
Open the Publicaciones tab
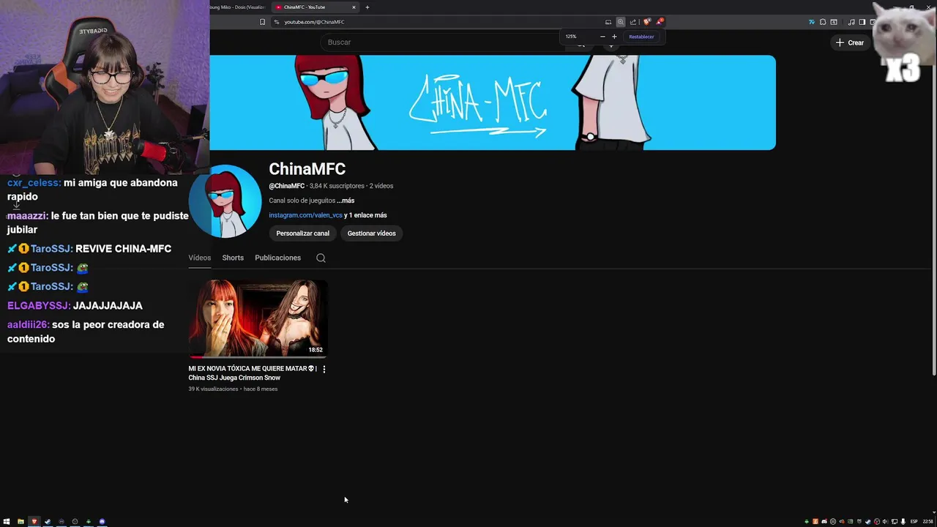pyautogui.click(x=277, y=258)
